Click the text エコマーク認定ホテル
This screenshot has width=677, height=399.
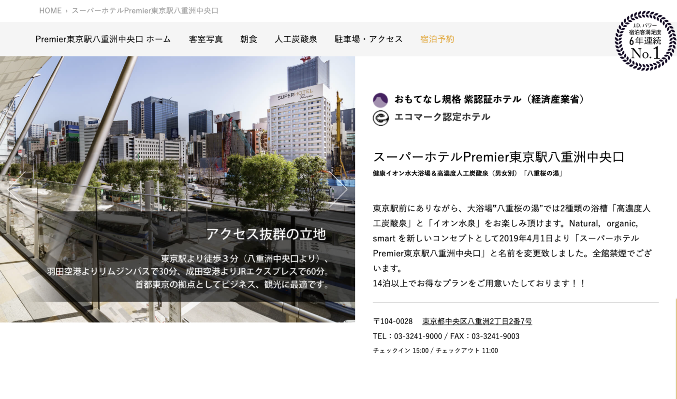(x=442, y=117)
